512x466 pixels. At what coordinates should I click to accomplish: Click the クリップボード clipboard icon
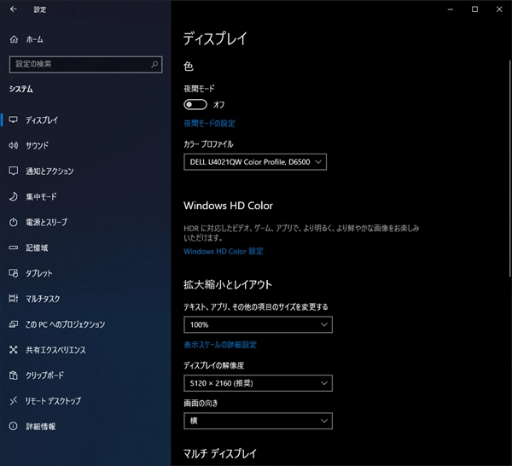click(14, 376)
